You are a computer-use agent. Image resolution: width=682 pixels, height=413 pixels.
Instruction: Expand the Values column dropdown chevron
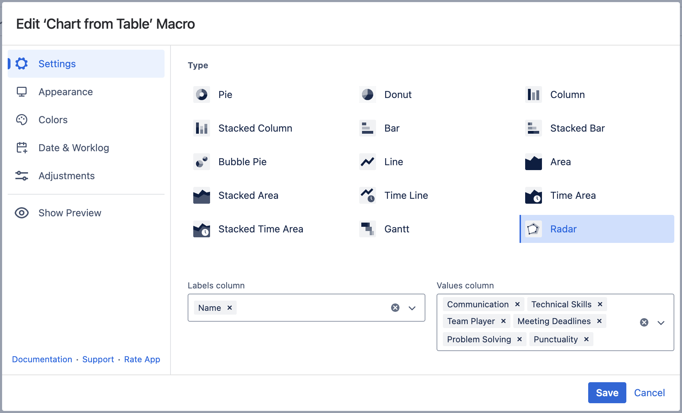point(661,323)
